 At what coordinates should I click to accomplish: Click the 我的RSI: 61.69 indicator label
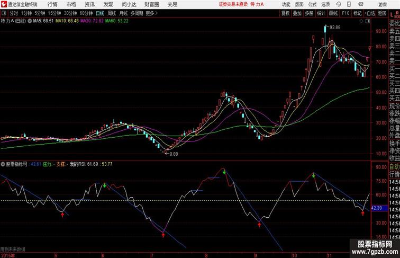[84, 164]
